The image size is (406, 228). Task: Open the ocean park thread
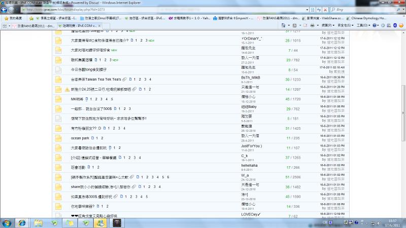80,138
